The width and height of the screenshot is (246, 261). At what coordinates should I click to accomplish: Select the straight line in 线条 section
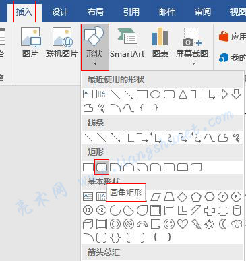88,138
